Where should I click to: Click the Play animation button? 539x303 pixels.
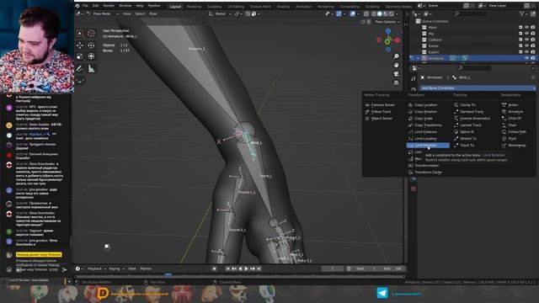246,268
